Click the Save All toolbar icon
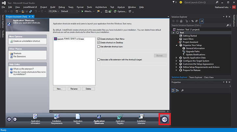Viewport: 237px width, 132px height. click(x=31, y=11)
